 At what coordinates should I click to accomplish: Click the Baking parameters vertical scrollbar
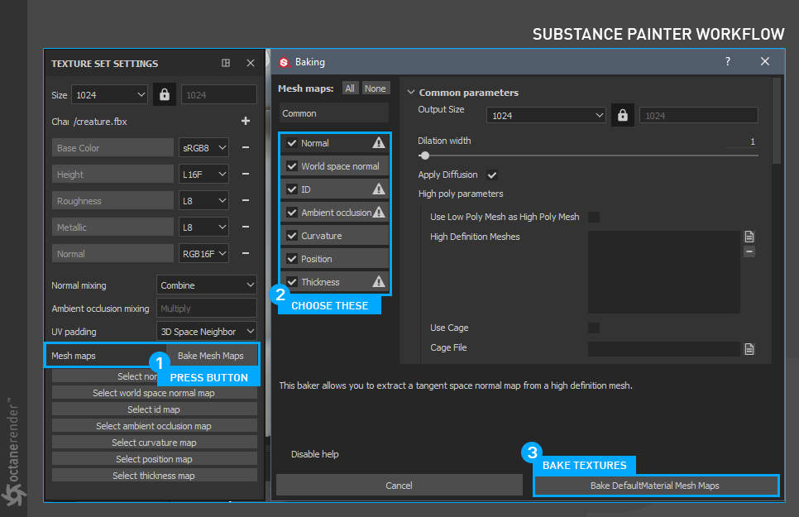pyautogui.click(x=776, y=121)
